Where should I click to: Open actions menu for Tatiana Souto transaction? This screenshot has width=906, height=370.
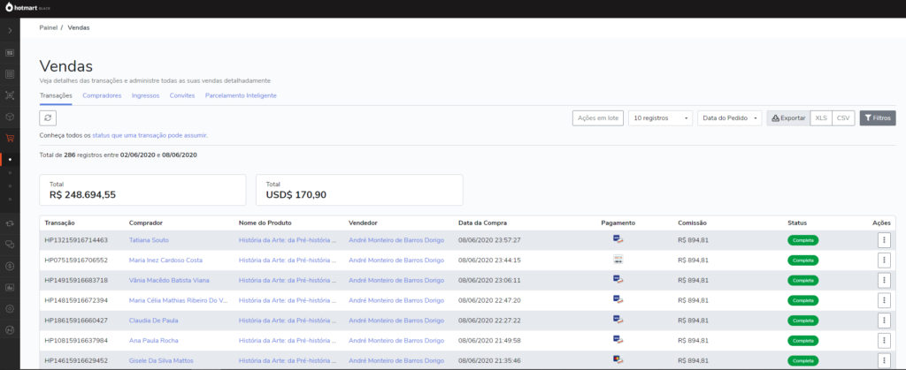click(x=884, y=240)
